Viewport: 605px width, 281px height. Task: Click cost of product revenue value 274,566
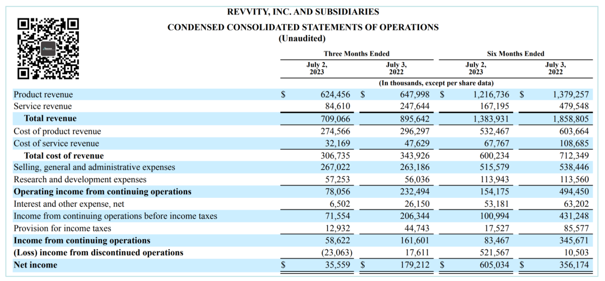[335, 131]
